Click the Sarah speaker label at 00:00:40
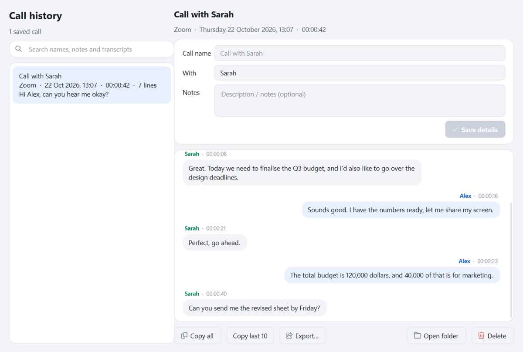The width and height of the screenshot is (523, 352). 192,294
